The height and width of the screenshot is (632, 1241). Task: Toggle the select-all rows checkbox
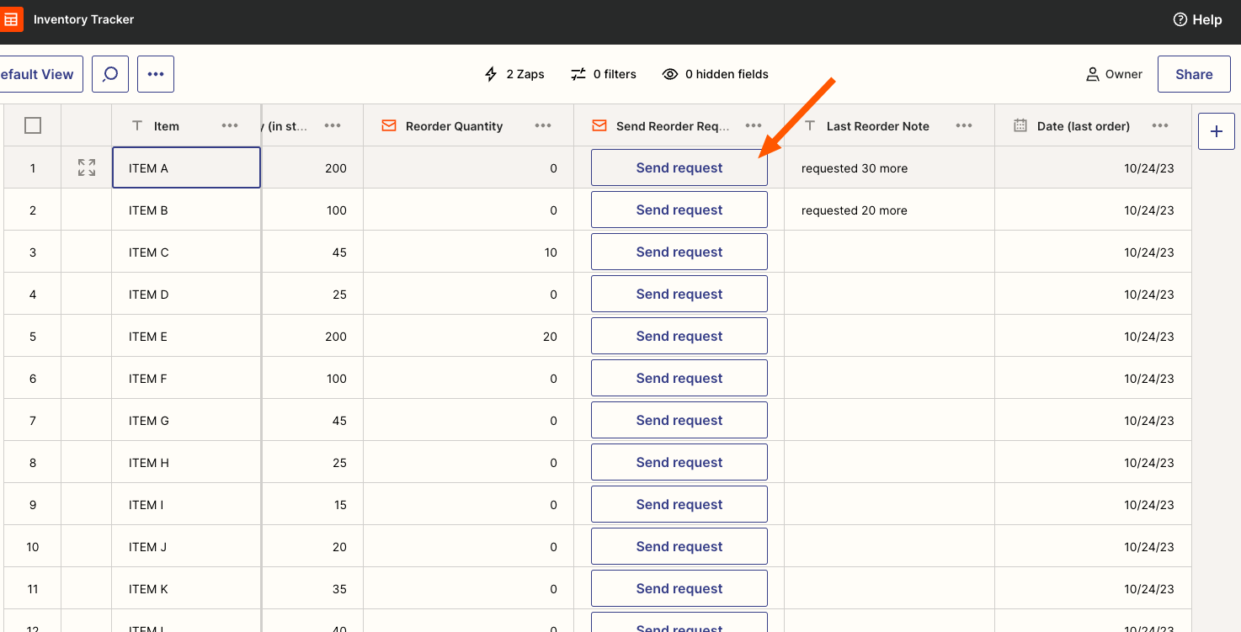pyautogui.click(x=33, y=125)
